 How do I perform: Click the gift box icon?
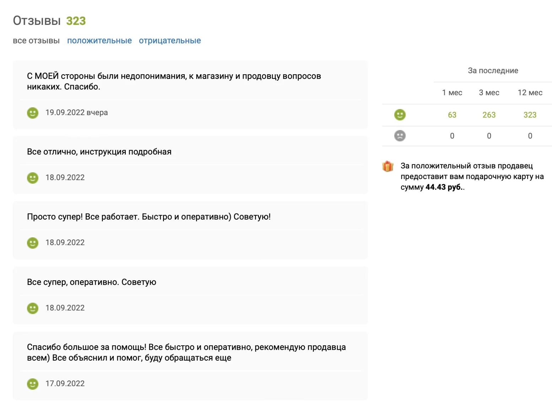388,166
